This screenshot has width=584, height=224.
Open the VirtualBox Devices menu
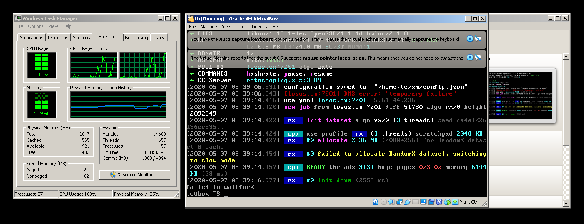click(x=259, y=27)
